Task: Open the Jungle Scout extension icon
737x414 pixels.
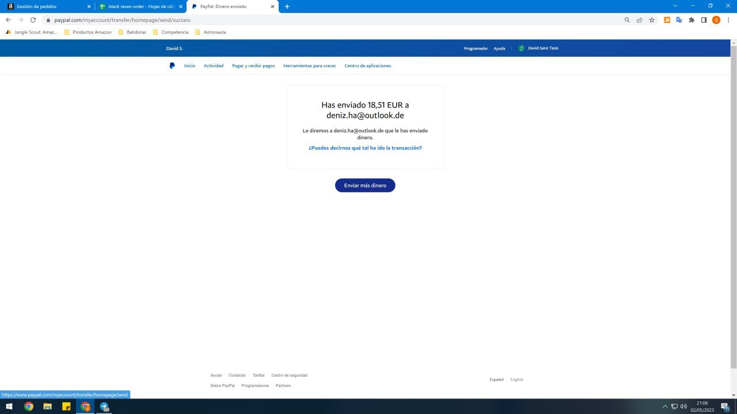Action: coord(667,20)
